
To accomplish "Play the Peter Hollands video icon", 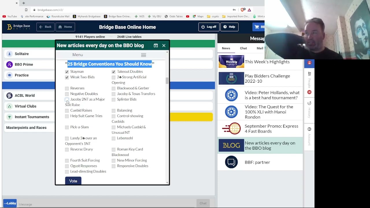I will pyautogui.click(x=231, y=95).
